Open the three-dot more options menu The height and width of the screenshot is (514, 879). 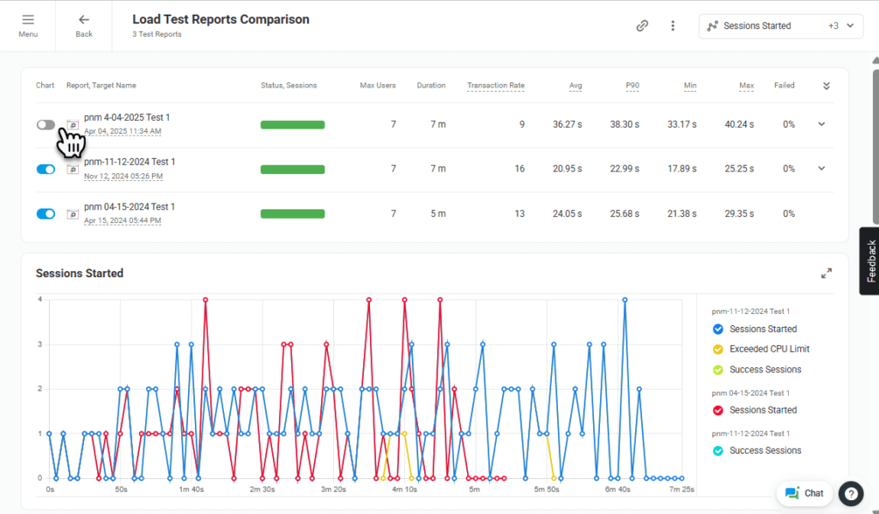tap(673, 26)
